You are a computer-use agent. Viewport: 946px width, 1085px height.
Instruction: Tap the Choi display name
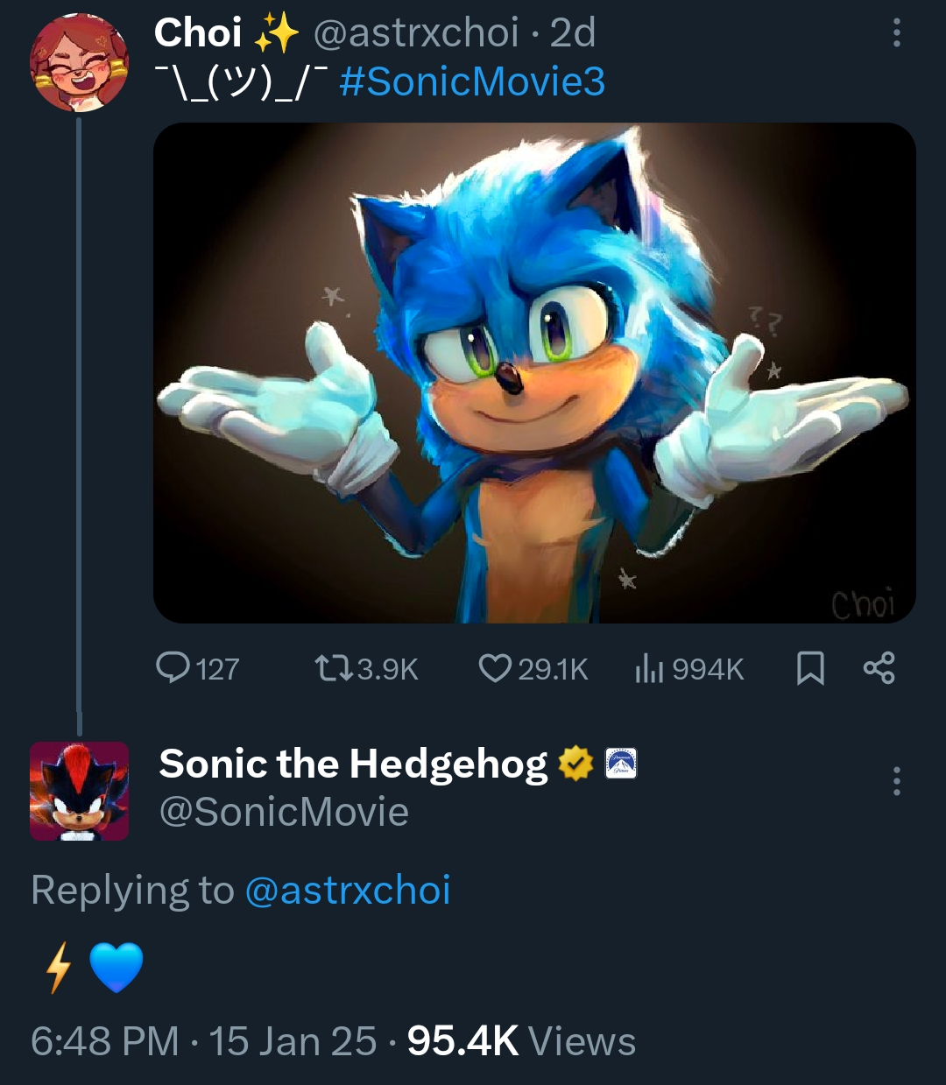(198, 33)
